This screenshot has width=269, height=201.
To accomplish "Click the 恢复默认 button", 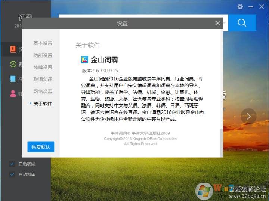I will [x=41, y=147].
